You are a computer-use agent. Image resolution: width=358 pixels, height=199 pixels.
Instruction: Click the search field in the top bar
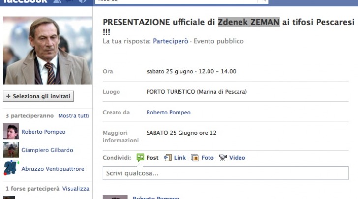coord(176,1)
